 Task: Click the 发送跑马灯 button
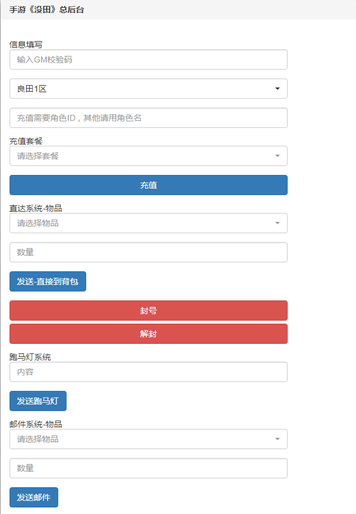(38, 401)
